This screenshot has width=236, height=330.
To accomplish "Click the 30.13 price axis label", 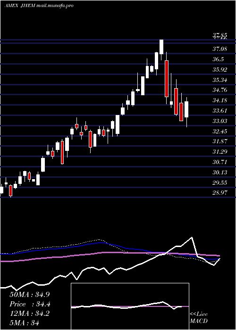I will [220, 173].
